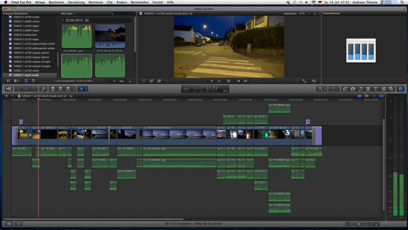Open the event browser gear menu

point(17,81)
